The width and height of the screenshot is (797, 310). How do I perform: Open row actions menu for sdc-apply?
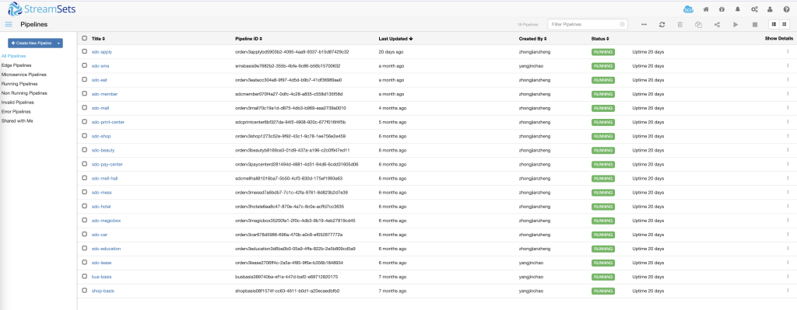pyautogui.click(x=788, y=51)
